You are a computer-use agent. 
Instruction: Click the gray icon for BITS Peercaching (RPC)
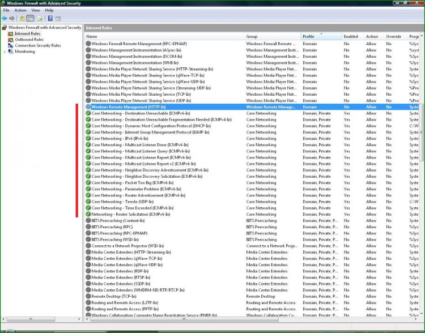tap(88, 227)
